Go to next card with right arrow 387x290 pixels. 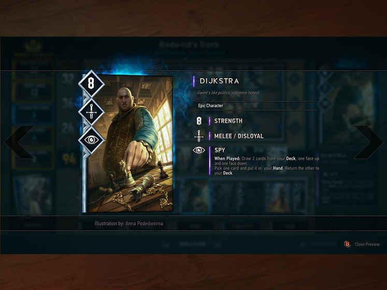click(368, 142)
